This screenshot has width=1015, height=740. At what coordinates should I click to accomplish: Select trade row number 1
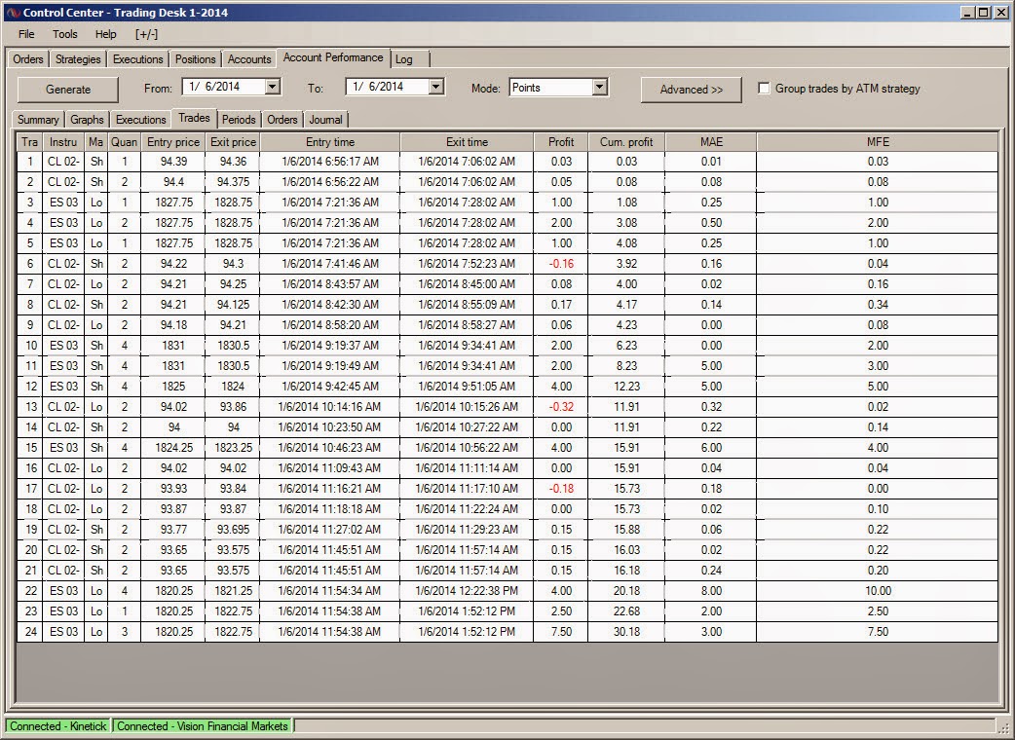(507, 162)
